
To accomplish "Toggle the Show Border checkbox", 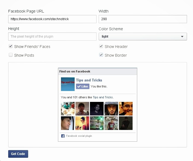I will pyautogui.click(x=101, y=55).
